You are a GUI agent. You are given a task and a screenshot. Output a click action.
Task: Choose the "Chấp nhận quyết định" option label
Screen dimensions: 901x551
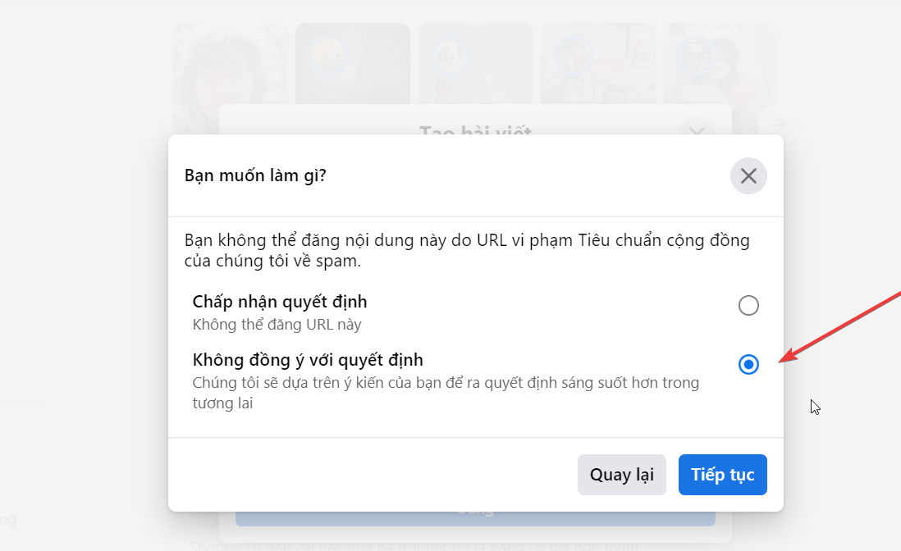pyautogui.click(x=280, y=302)
